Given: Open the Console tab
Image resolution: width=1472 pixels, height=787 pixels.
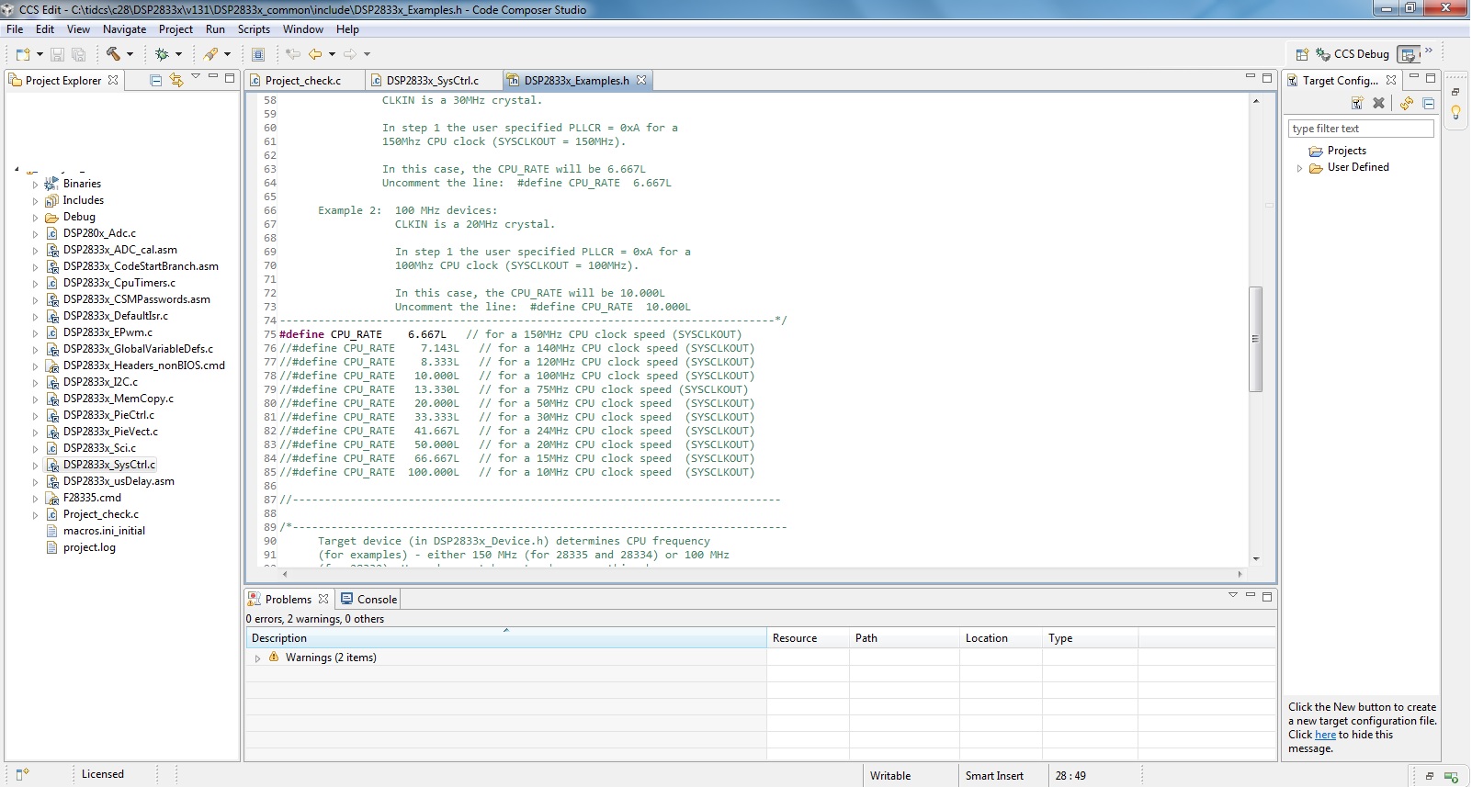Looking at the screenshot, I should 369,600.
